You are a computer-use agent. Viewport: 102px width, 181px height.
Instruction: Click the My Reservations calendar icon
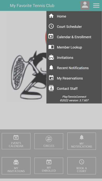[51, 78]
